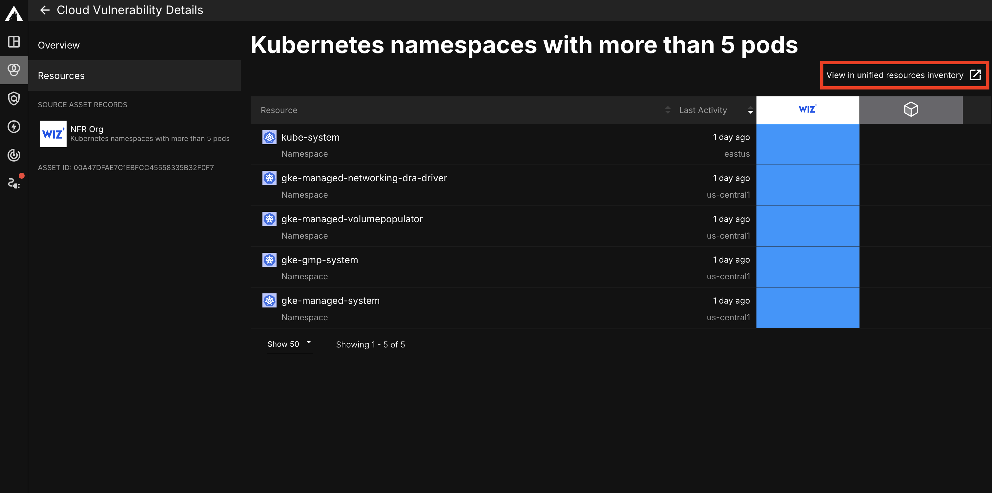Open the dashboard layout sidebar icon

coord(14,42)
